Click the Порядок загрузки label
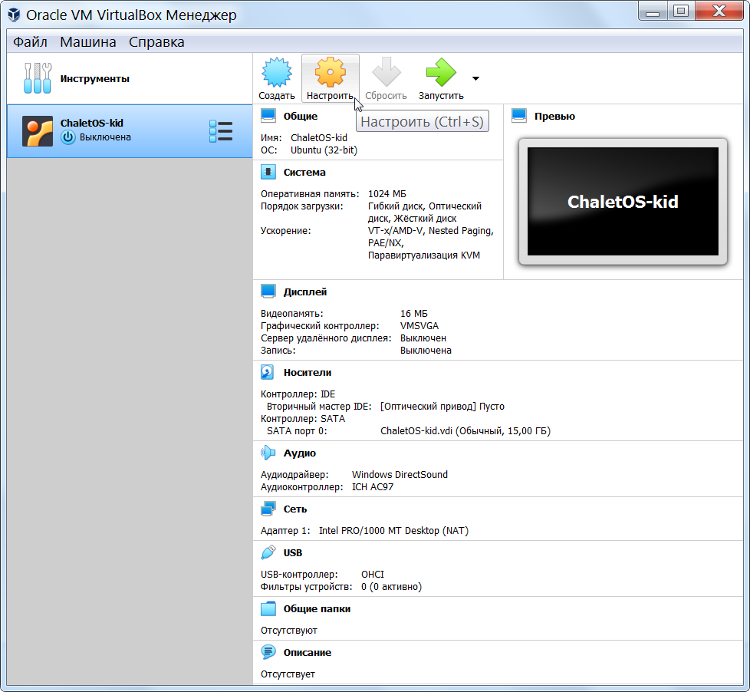The height and width of the screenshot is (692, 750). tap(302, 206)
